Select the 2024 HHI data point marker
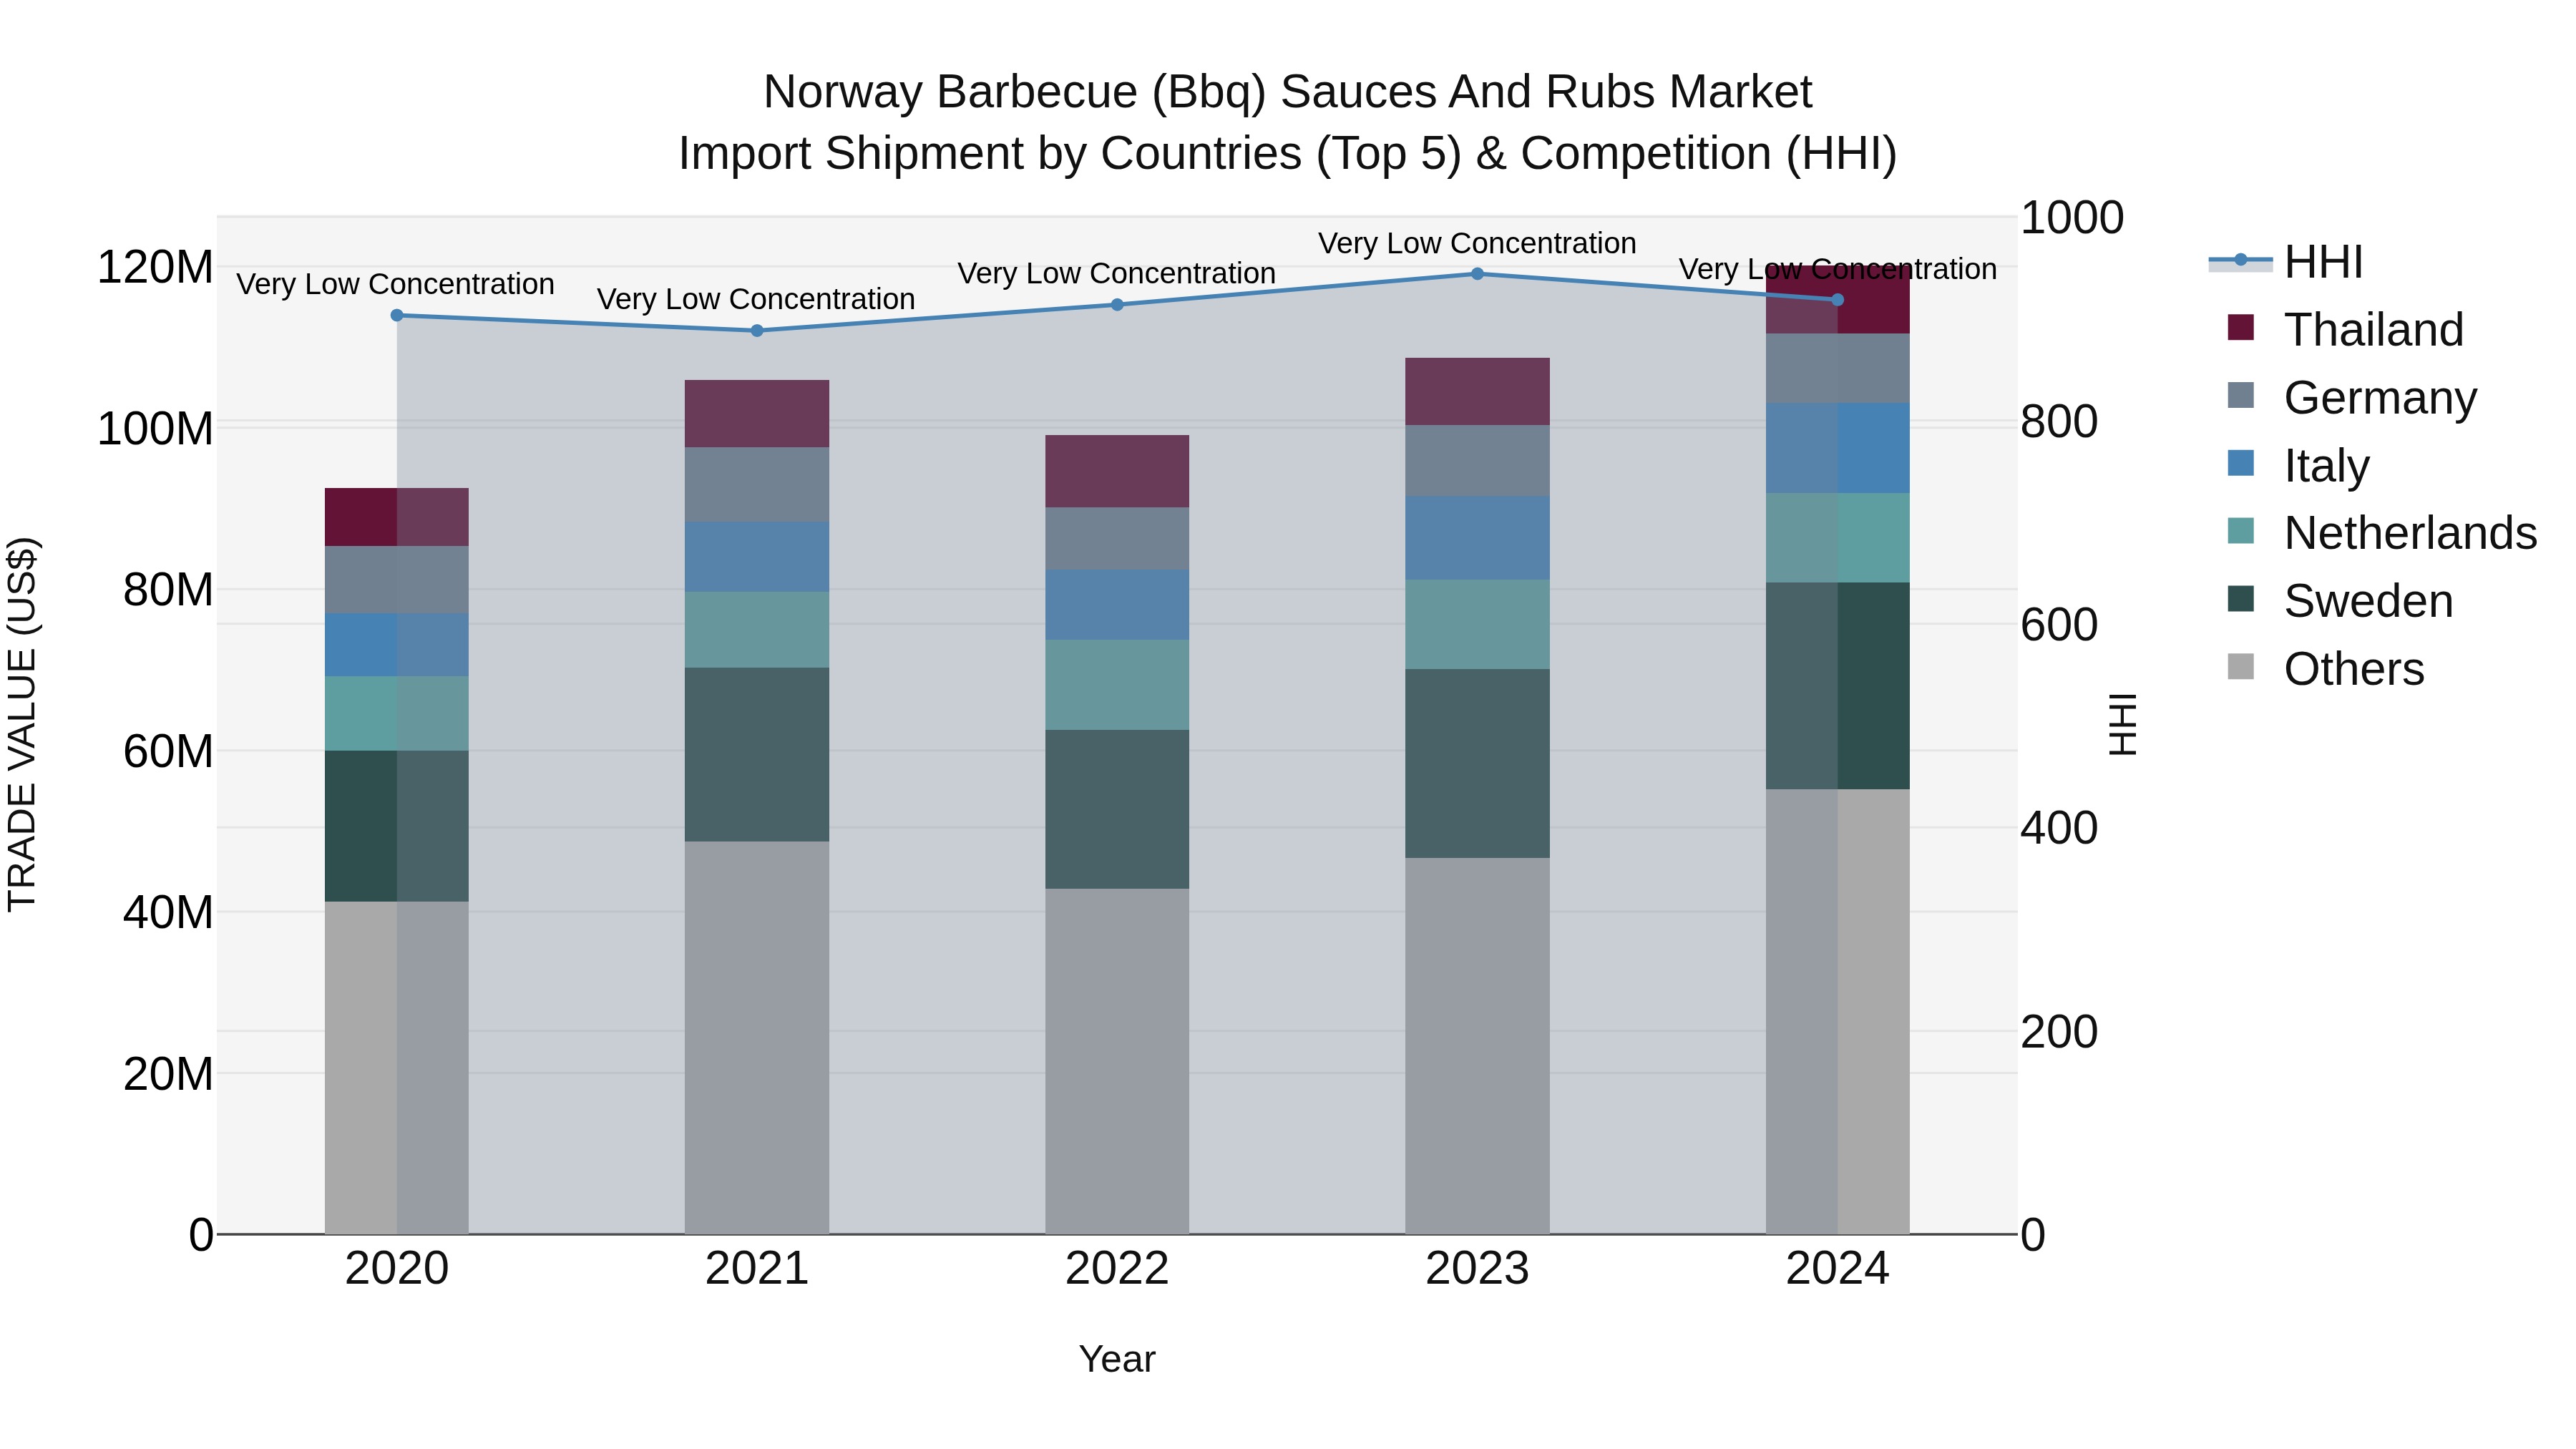The width and height of the screenshot is (2576, 1449). (1837, 300)
